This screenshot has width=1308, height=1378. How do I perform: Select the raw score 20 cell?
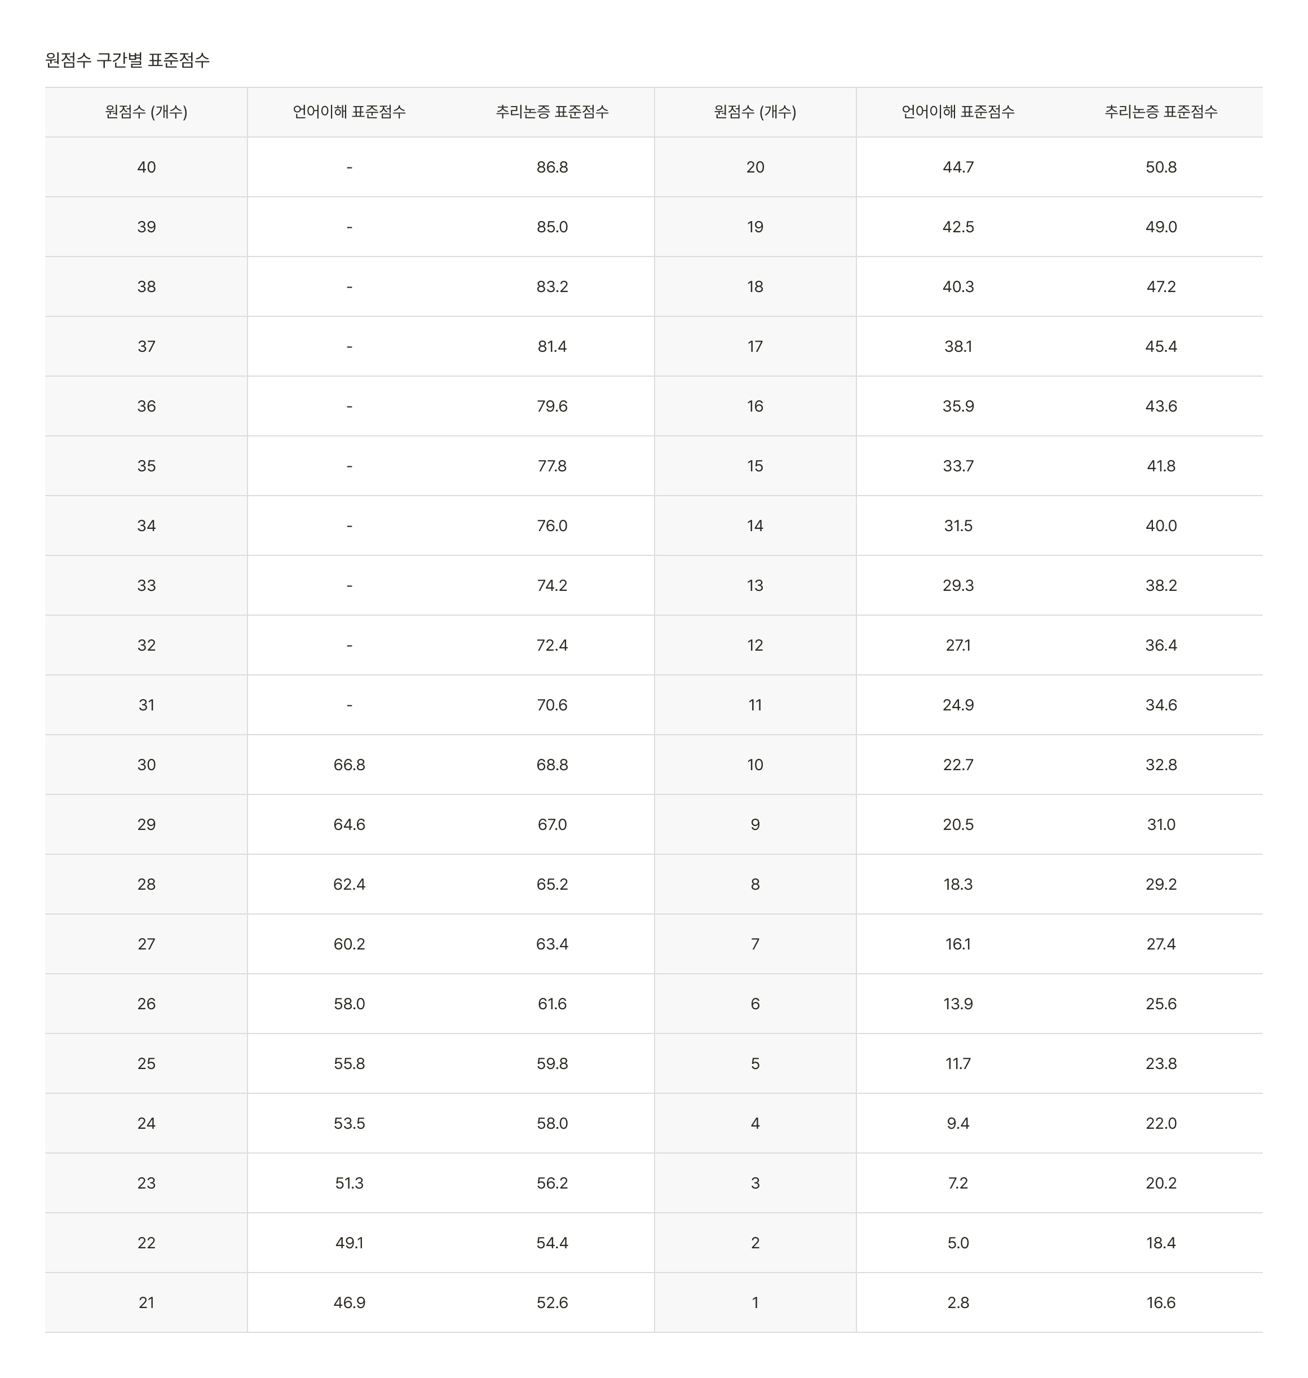pos(755,167)
